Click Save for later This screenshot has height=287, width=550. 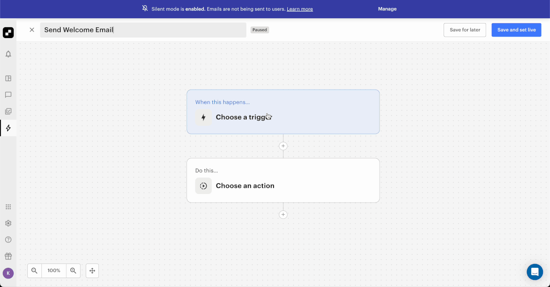click(465, 30)
